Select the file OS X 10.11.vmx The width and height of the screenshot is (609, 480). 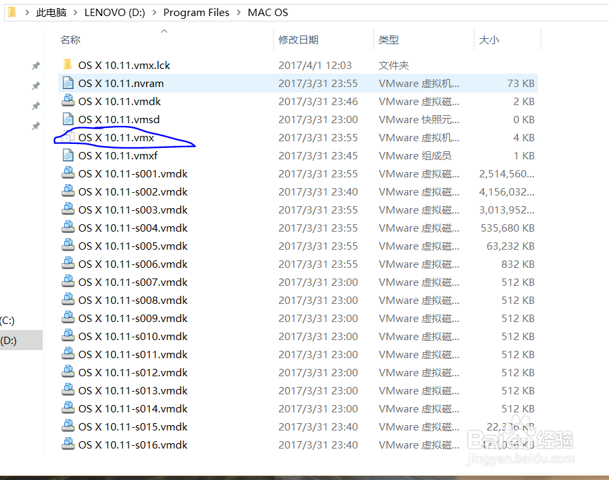pos(116,138)
